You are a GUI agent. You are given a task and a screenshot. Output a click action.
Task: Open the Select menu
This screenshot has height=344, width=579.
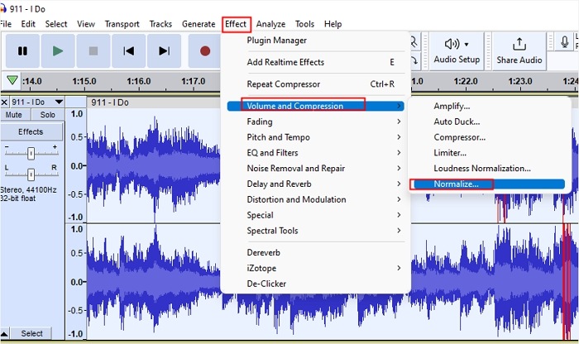[56, 24]
